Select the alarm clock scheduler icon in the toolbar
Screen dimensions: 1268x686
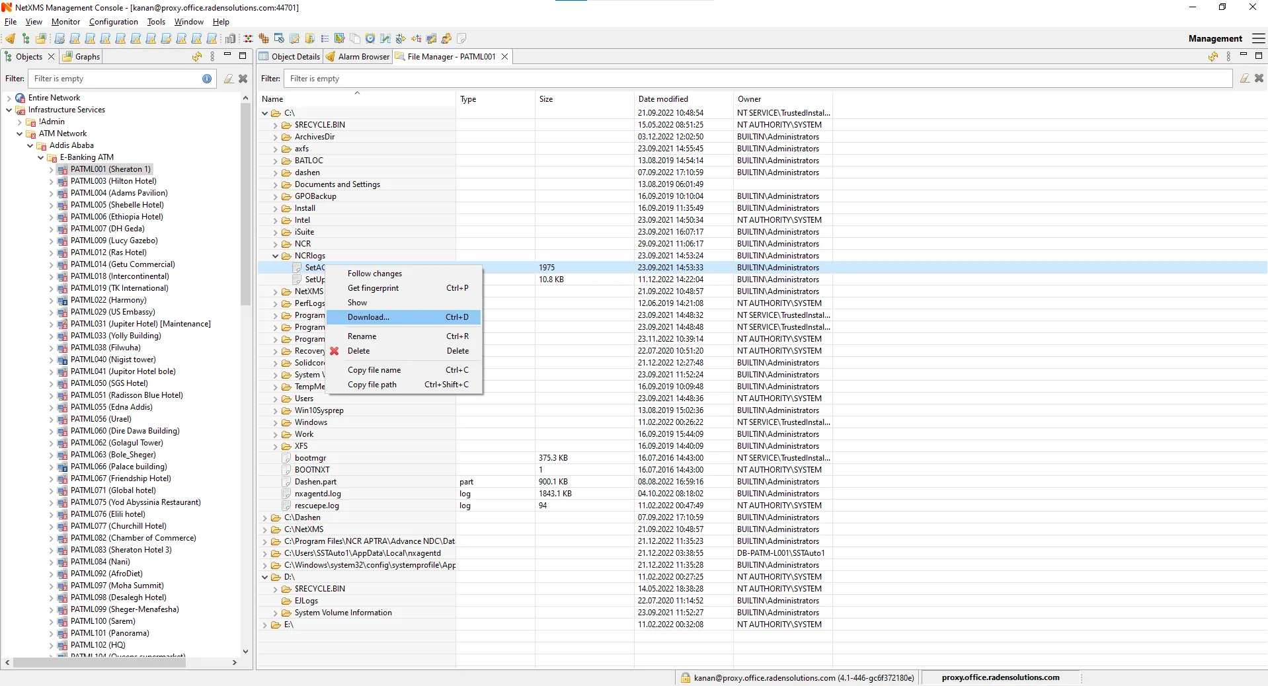coord(370,39)
